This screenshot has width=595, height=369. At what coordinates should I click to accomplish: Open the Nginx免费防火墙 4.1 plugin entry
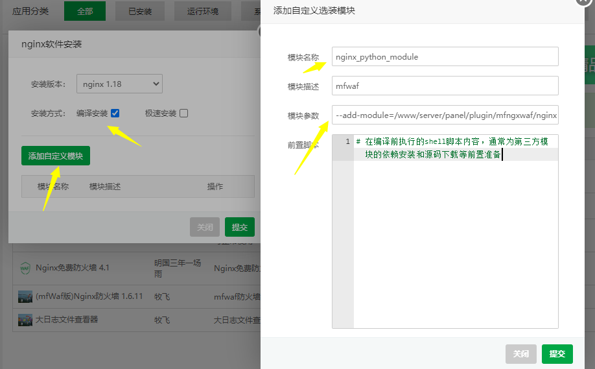73,268
